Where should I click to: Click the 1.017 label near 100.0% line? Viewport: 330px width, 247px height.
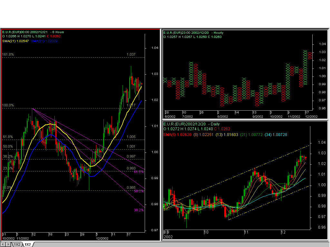click(131, 105)
